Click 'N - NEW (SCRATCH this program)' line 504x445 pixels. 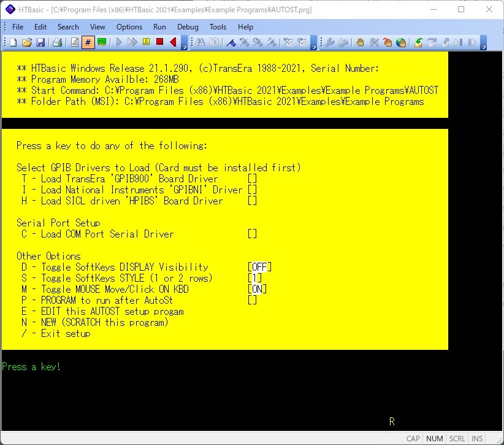click(x=95, y=322)
